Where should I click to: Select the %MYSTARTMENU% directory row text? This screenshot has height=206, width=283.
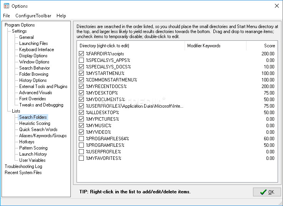point(105,73)
